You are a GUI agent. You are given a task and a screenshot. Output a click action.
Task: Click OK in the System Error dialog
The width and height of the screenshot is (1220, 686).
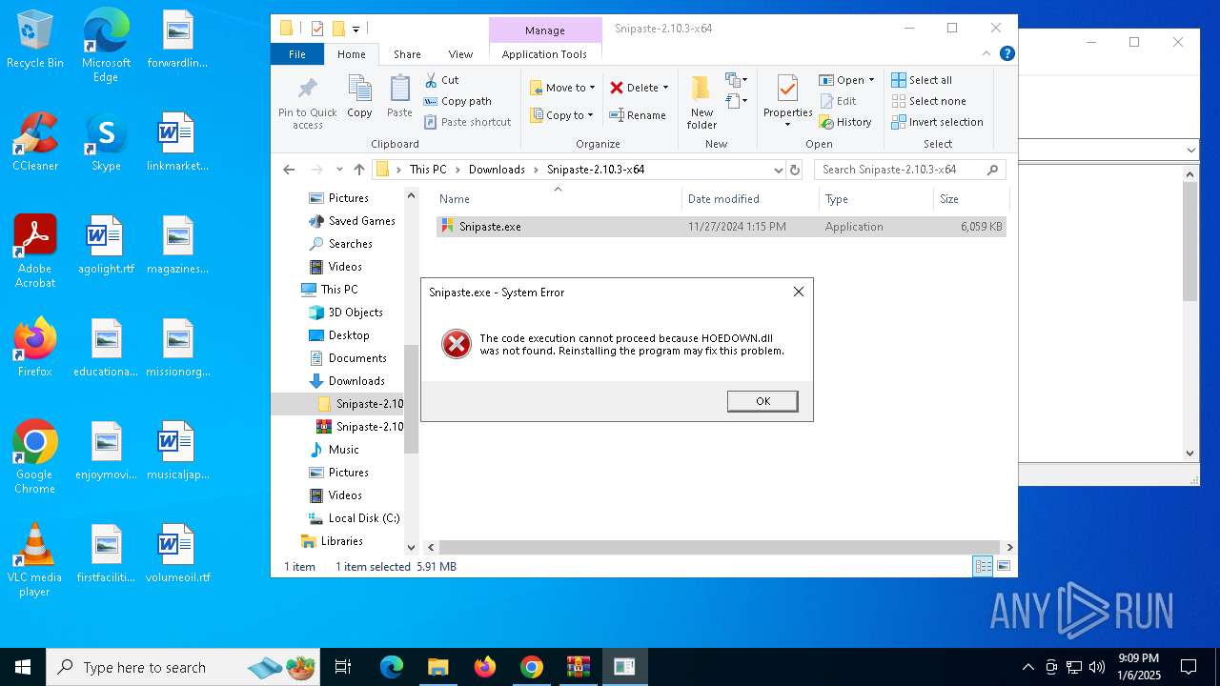pyautogui.click(x=762, y=401)
